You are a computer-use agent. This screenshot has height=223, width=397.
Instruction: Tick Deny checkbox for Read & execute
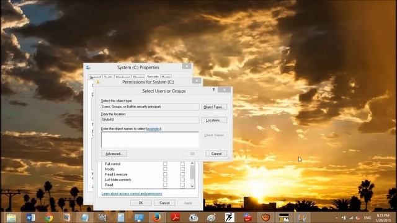point(182,174)
